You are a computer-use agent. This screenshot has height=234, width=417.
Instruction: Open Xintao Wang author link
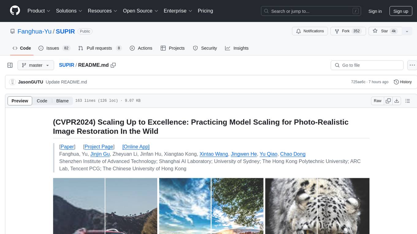[x=214, y=154]
